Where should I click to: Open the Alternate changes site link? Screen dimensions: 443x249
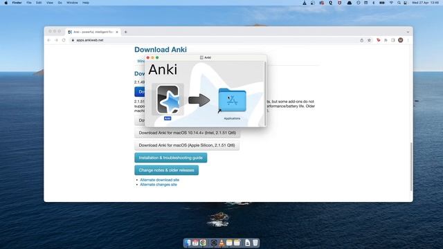pyautogui.click(x=159, y=185)
